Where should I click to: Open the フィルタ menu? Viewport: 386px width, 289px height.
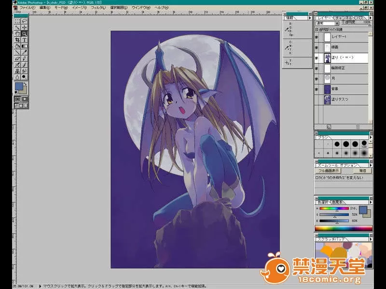pos(97,8)
